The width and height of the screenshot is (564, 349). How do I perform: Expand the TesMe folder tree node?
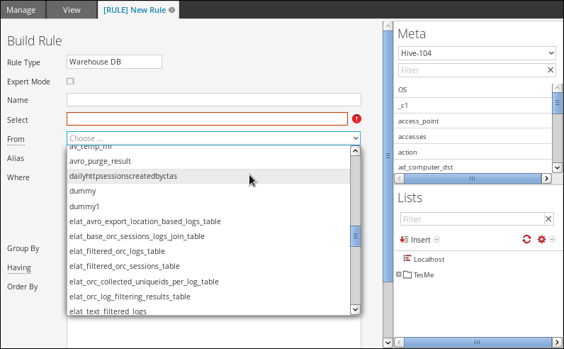click(399, 275)
